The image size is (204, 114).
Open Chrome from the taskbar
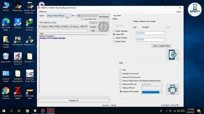27,111
